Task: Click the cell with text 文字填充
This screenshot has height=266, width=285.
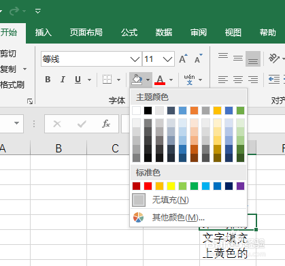Action: pyautogui.click(x=228, y=237)
